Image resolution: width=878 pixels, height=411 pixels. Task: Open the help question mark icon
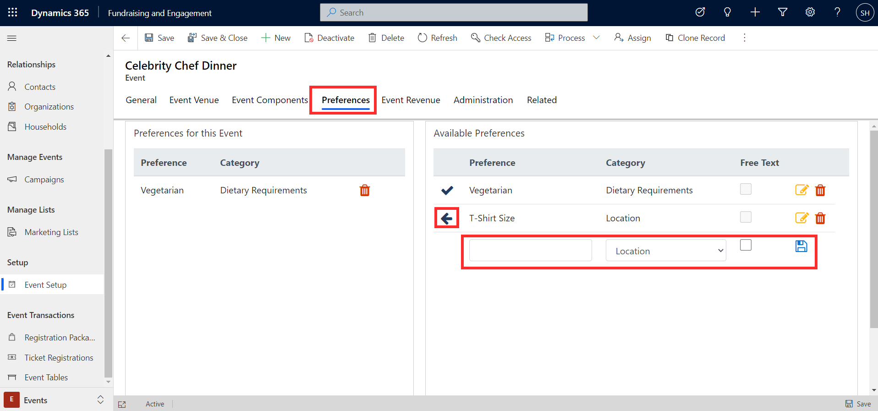pos(837,12)
